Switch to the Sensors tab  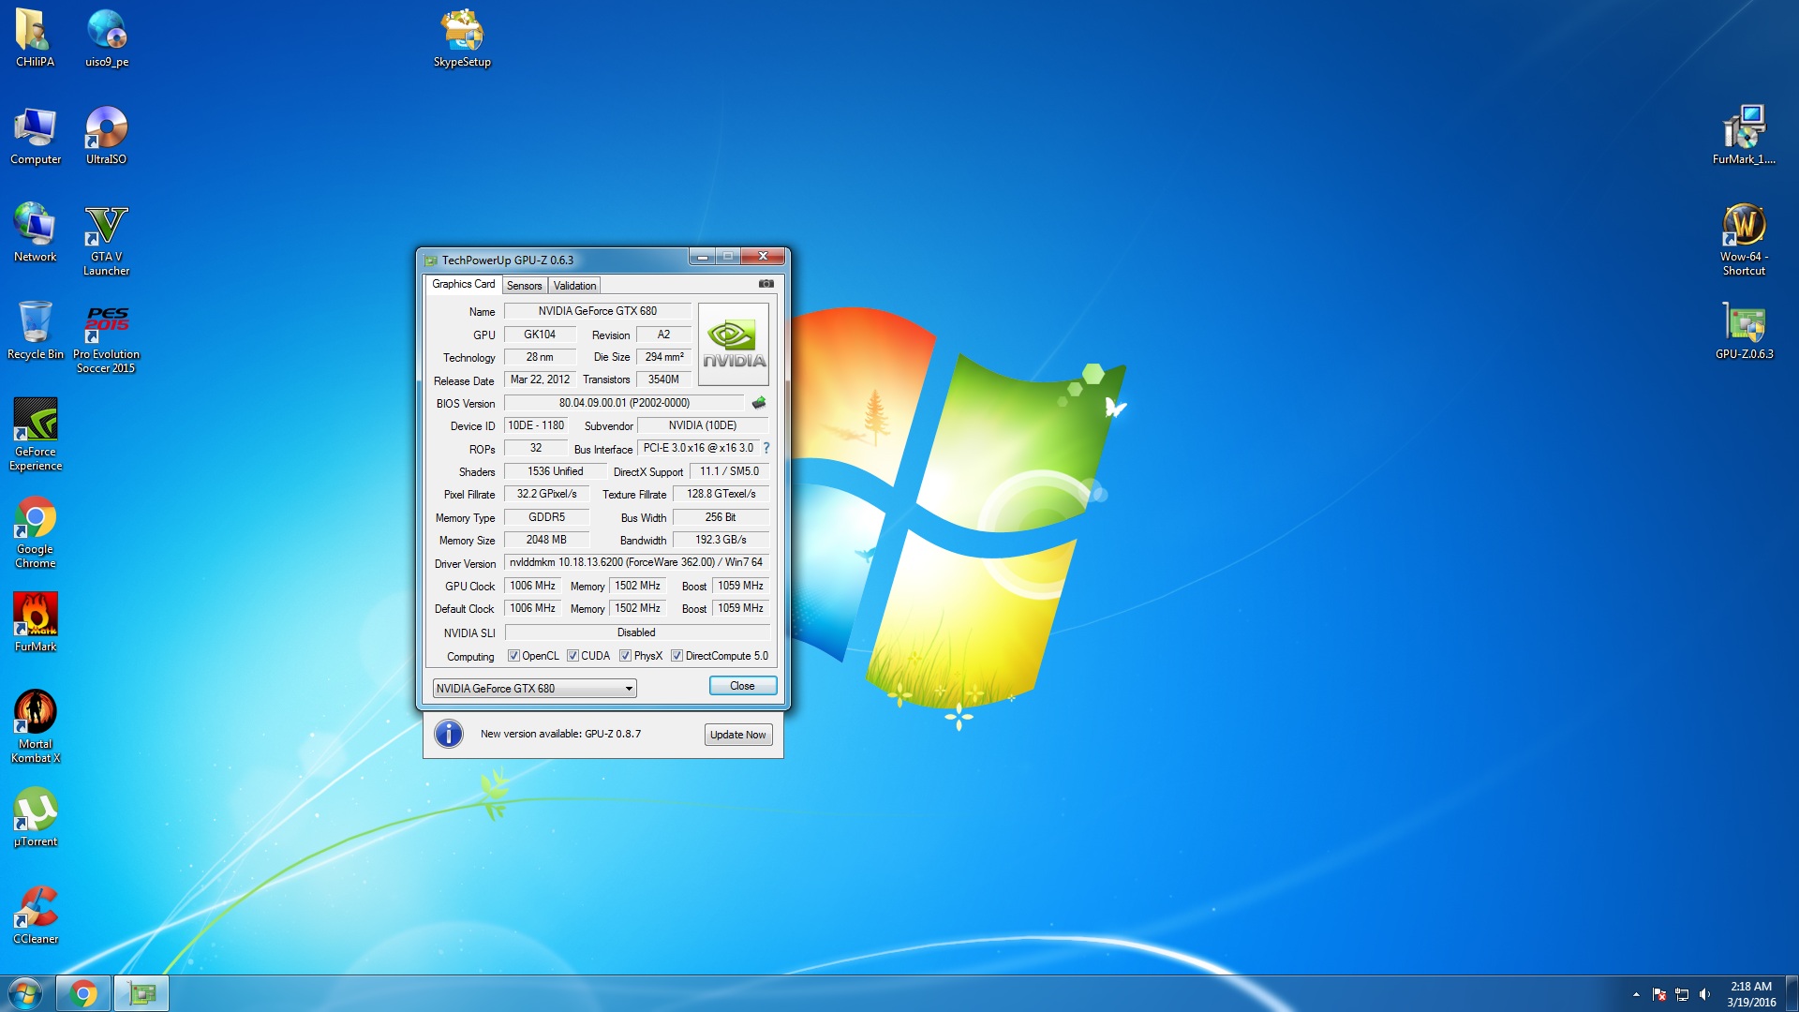tap(525, 286)
